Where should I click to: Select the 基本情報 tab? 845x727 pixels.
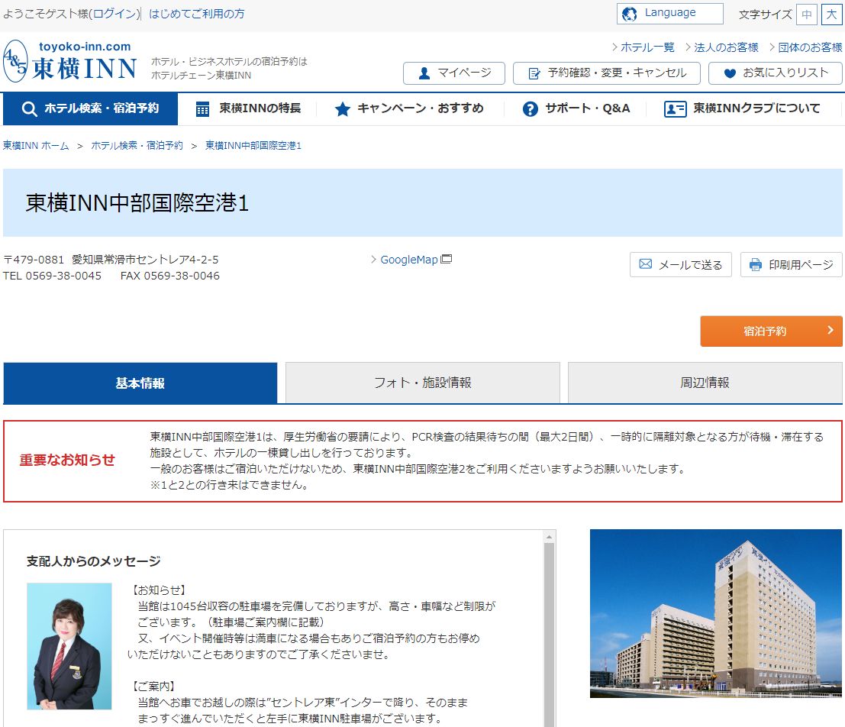coord(140,383)
